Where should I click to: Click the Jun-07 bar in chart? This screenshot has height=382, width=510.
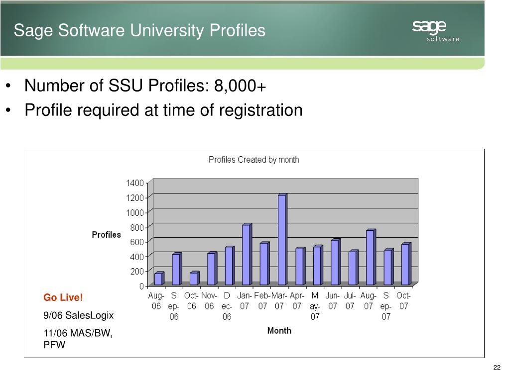pyautogui.click(x=336, y=263)
